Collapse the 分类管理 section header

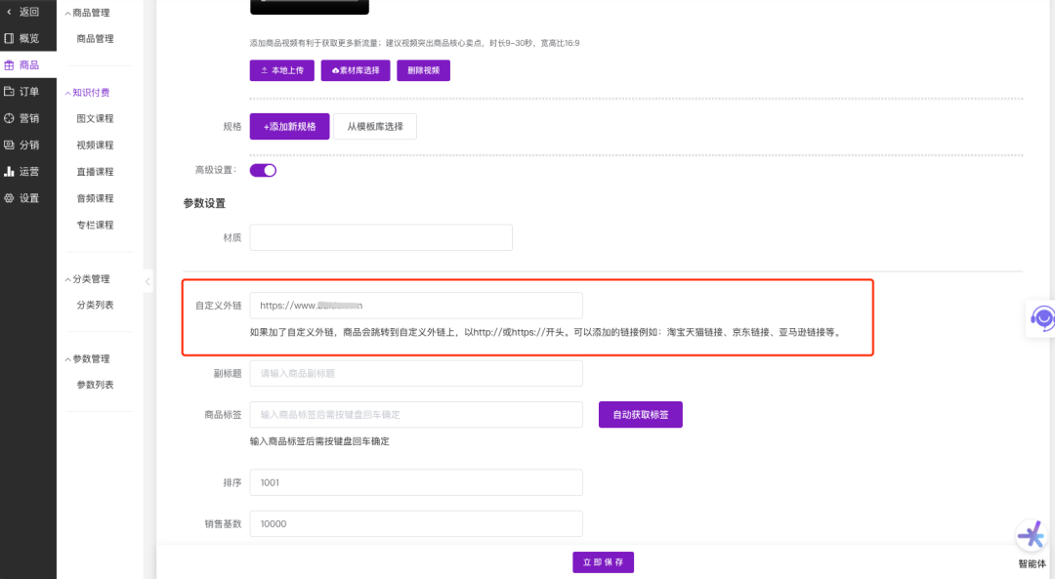88,279
